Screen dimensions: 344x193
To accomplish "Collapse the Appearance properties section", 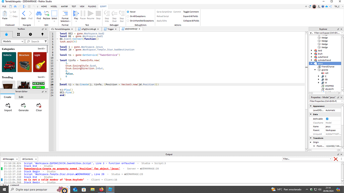I will [311, 106].
